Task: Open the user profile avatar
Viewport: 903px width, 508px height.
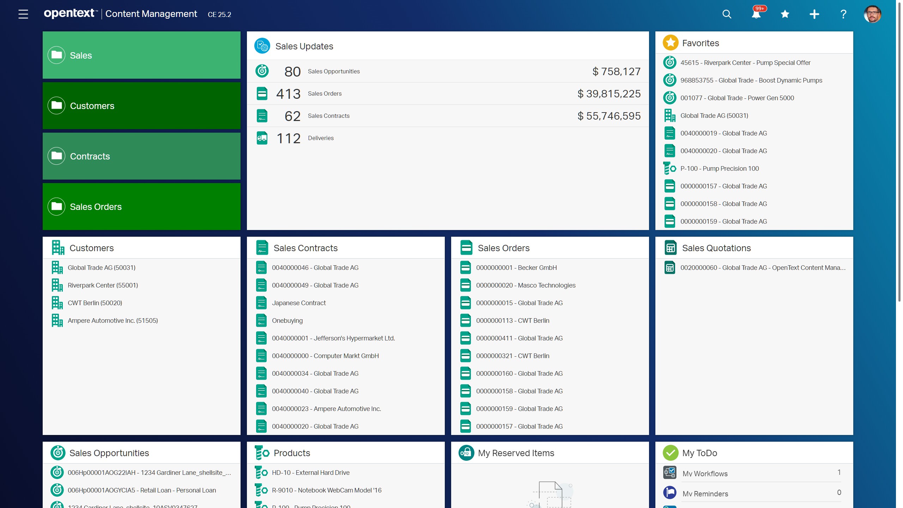Action: pos(873,14)
